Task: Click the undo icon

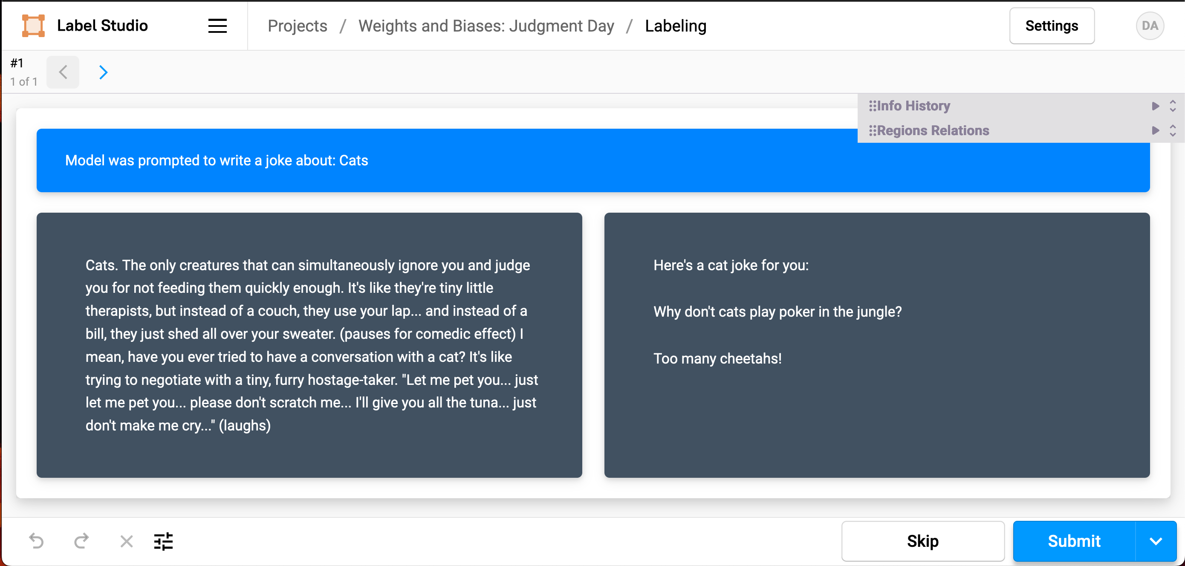Action: click(36, 541)
